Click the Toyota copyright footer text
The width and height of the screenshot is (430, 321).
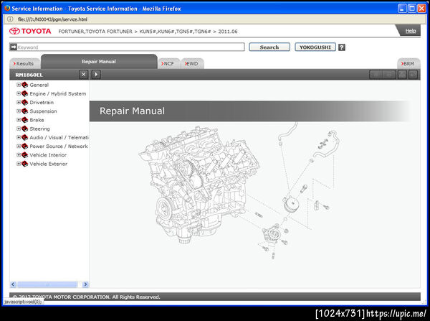pos(87,297)
